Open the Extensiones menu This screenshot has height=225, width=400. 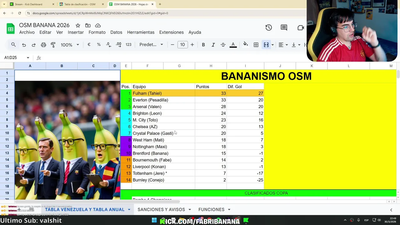coord(171,32)
